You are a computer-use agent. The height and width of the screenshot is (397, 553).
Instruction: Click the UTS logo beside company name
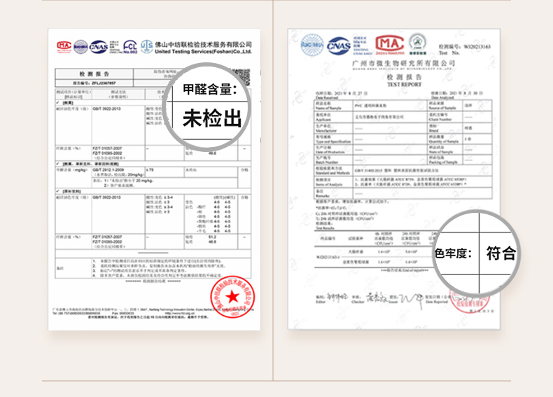tap(147, 47)
